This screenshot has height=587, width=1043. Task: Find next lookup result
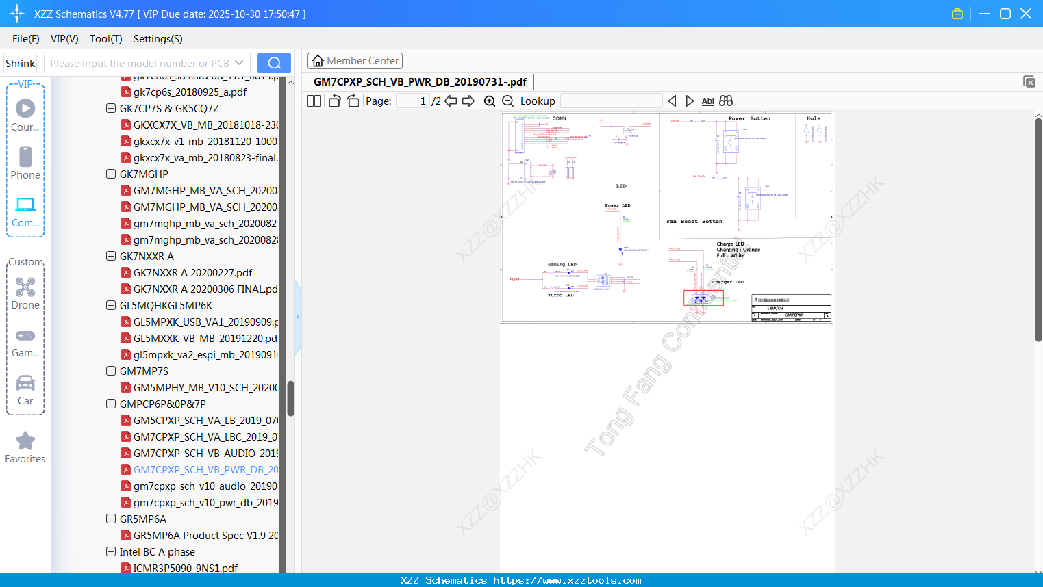click(690, 101)
